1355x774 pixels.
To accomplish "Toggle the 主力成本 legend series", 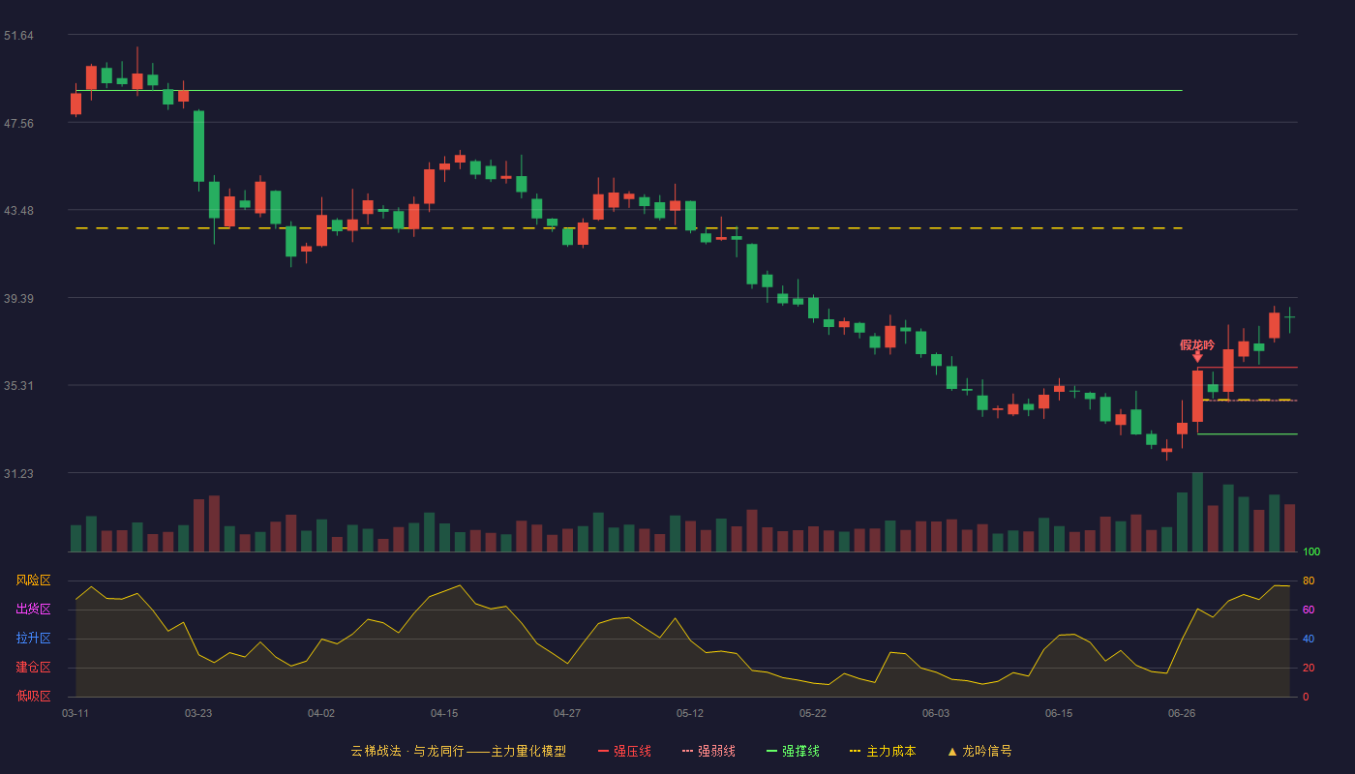I will point(882,751).
